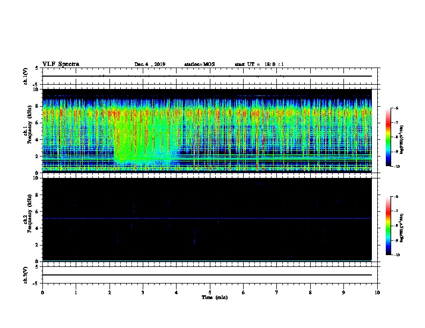
Task: Click the "VLF Spectra" plot title
Action: pyautogui.click(x=61, y=64)
